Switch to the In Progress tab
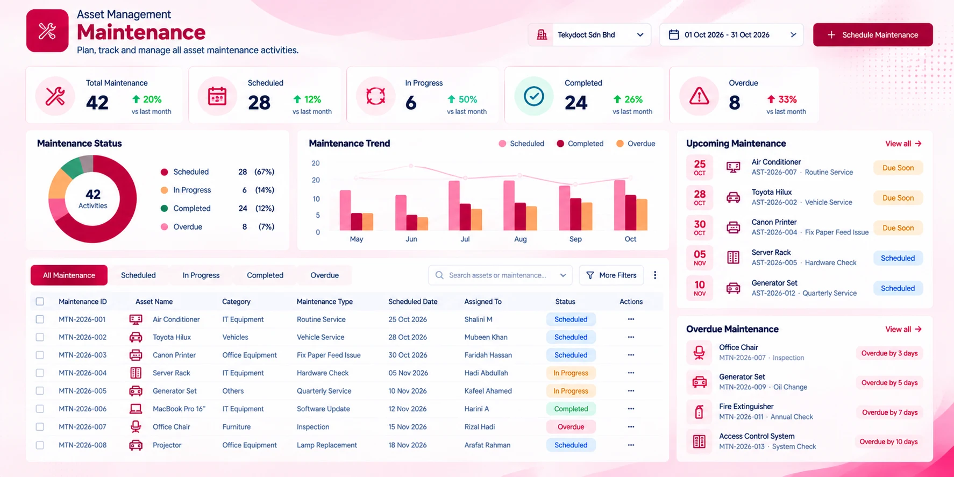The image size is (954, 477). tap(201, 275)
